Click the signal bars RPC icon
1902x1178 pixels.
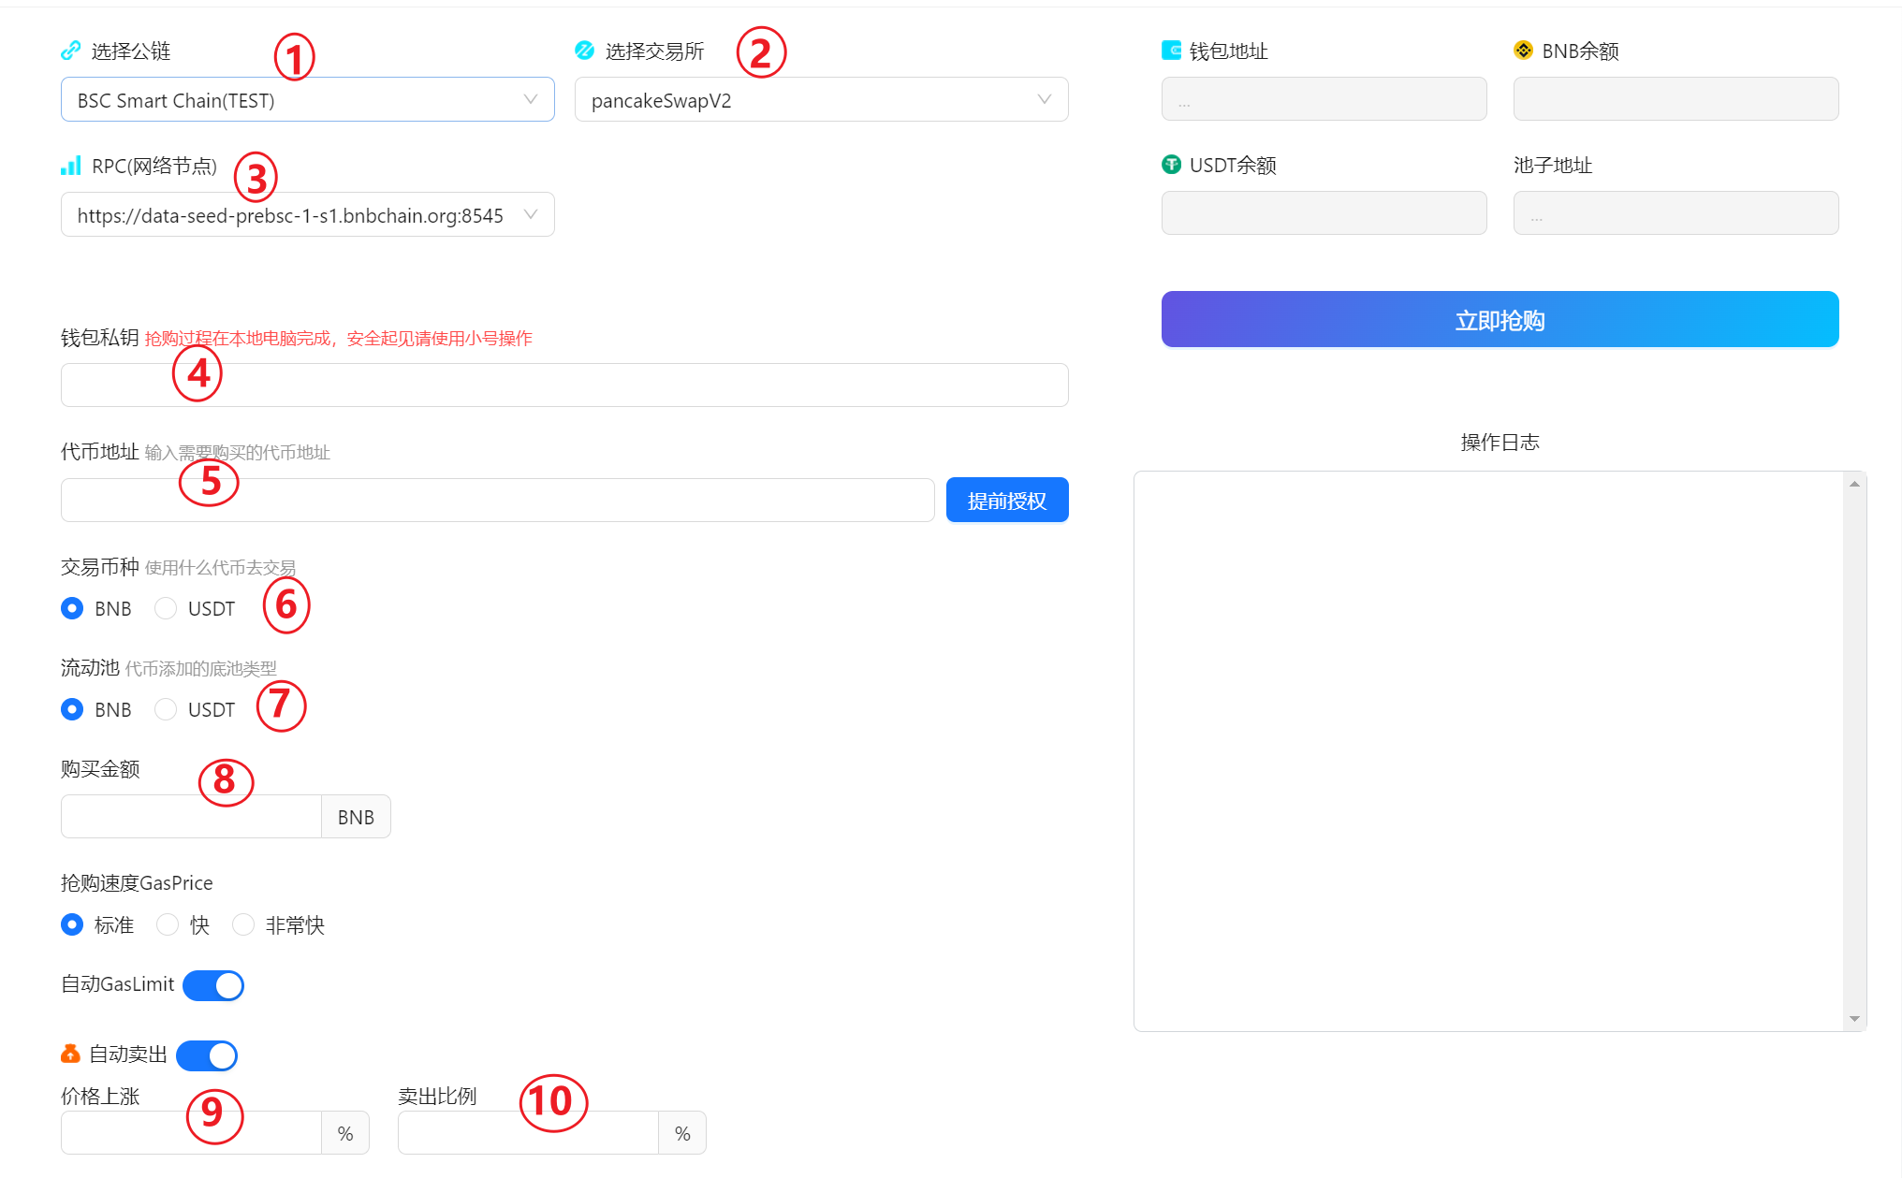coord(70,166)
